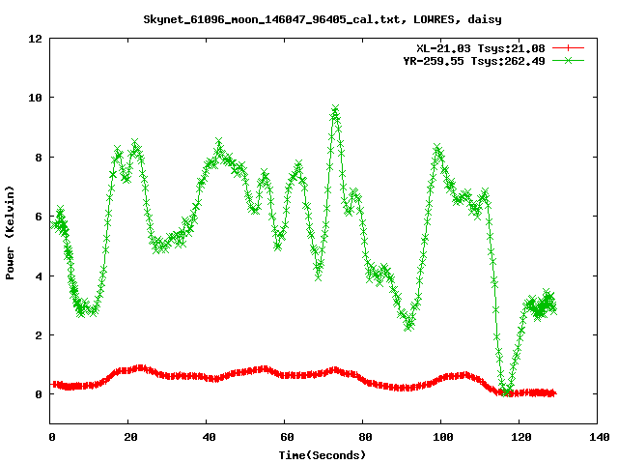The image size is (618, 464).
Task: Click the 100 tick label on x-axis
Action: point(441,437)
